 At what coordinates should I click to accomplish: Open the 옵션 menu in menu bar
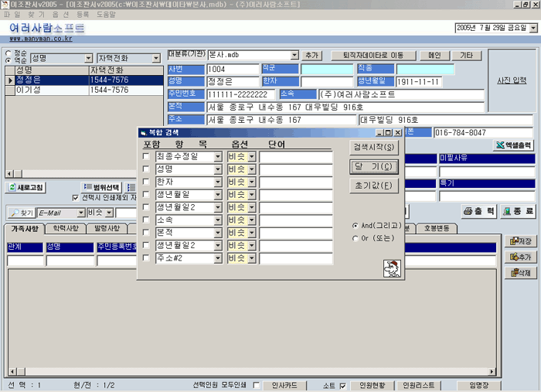tap(56, 15)
